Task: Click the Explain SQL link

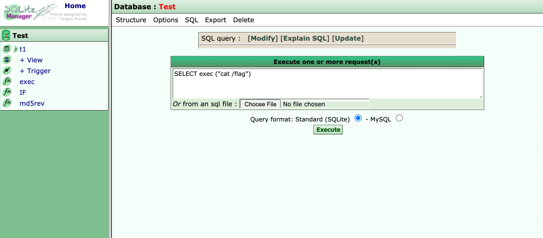Action: pyautogui.click(x=305, y=38)
